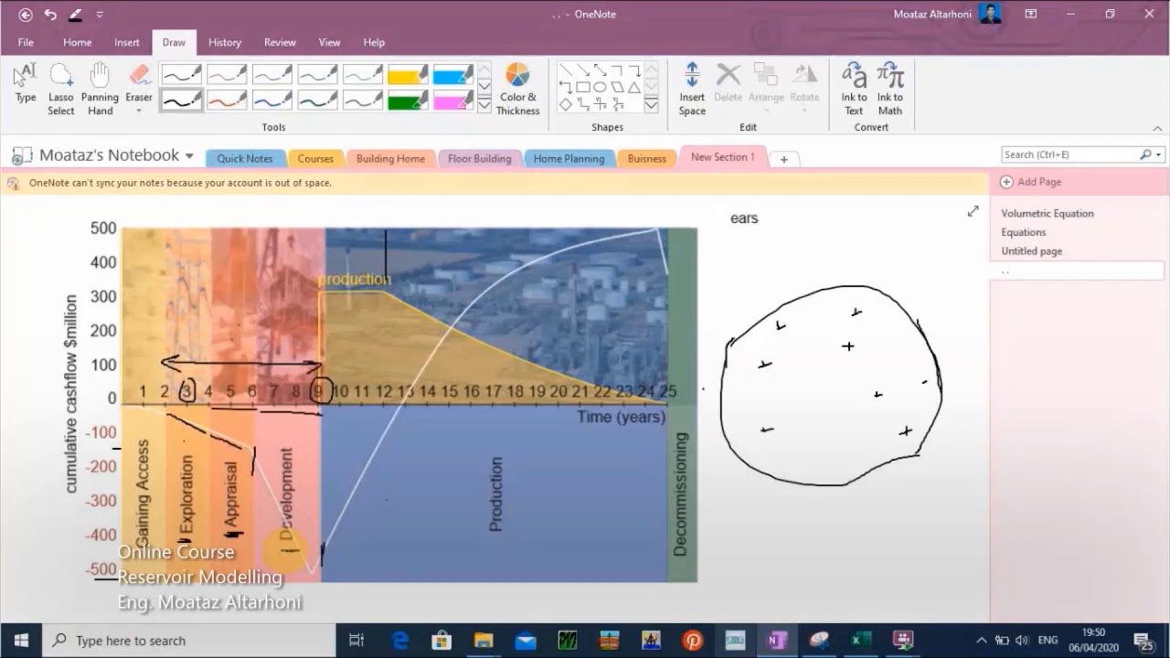The height and width of the screenshot is (658, 1170).
Task: Switch to the Home ribbon tab
Action: tap(77, 42)
